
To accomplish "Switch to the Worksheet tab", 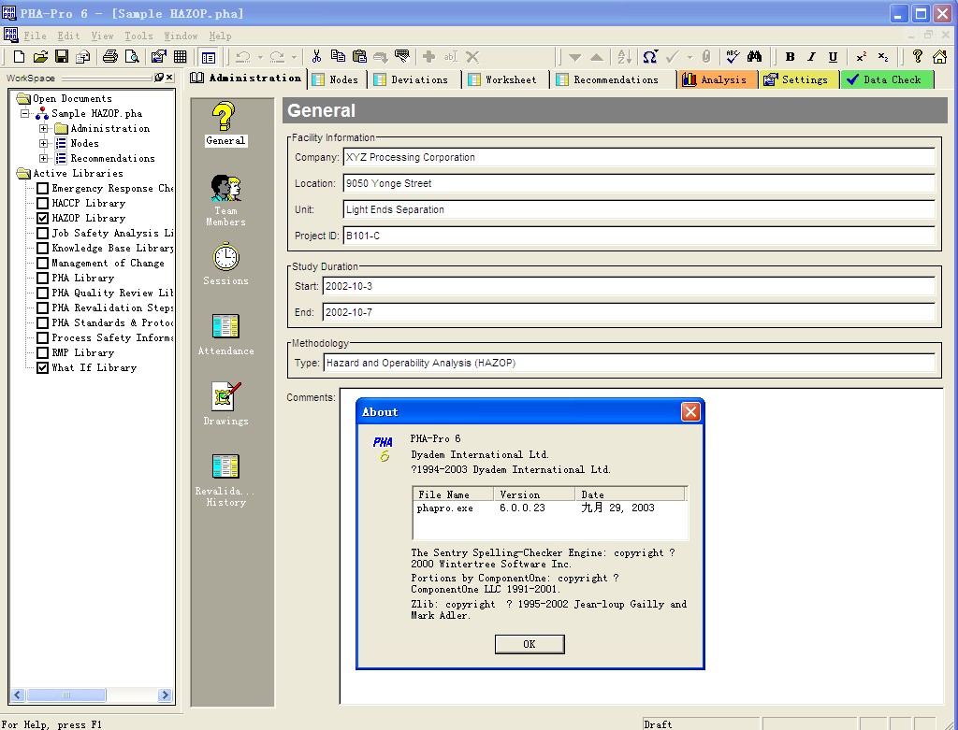I will click(x=502, y=79).
